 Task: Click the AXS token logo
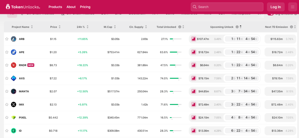pos(13,78)
